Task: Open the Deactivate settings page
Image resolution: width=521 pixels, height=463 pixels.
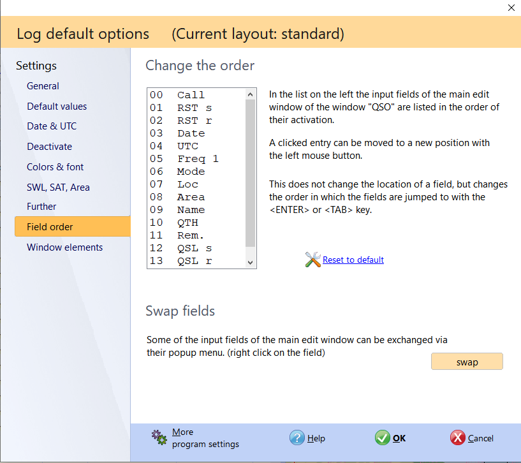Action: (x=50, y=147)
